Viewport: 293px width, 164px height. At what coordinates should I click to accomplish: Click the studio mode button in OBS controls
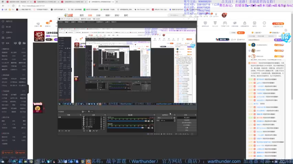pyautogui.click(x=186, y=125)
